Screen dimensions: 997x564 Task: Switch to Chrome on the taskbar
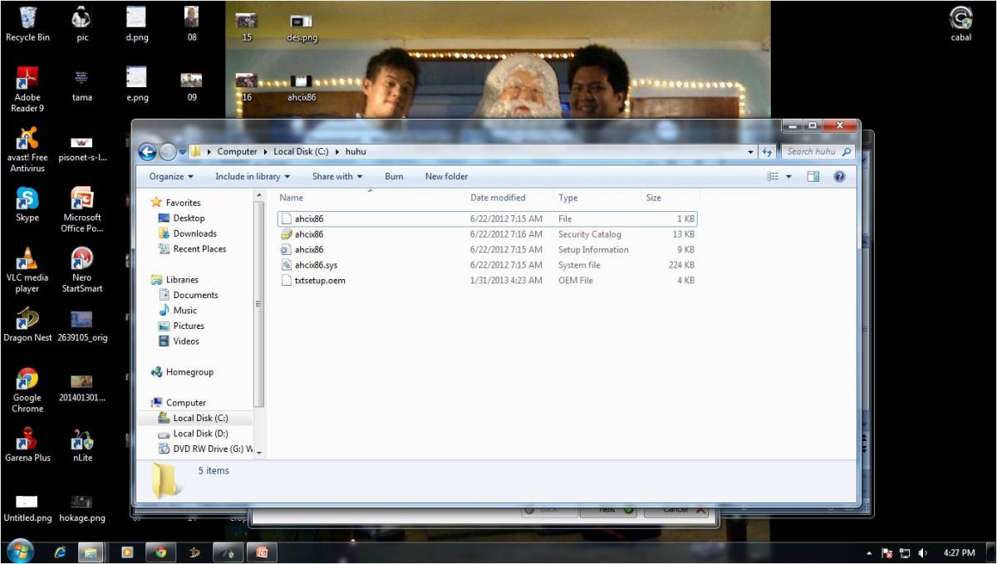click(160, 552)
